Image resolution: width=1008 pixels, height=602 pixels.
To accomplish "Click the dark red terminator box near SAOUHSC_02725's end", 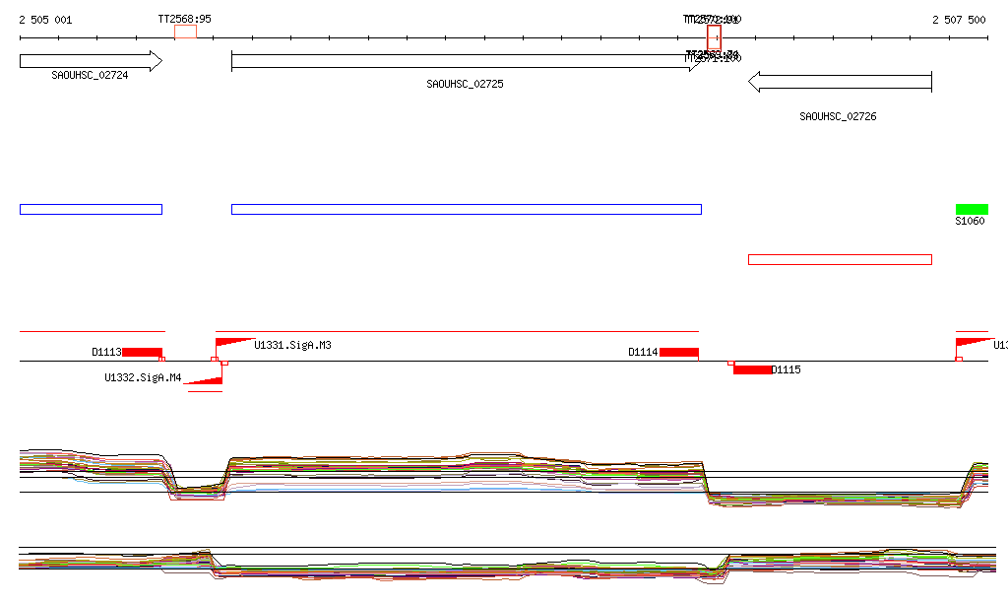I will 714,37.
